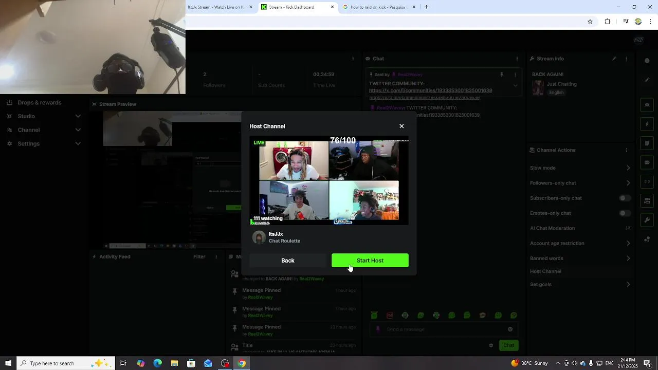Open the Windows notification center
Viewport: 658px width, 370px height.
647,363
